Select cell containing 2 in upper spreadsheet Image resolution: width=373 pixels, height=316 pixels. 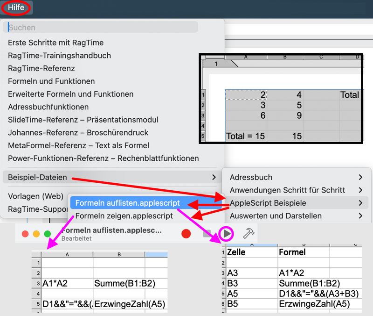(x=246, y=95)
